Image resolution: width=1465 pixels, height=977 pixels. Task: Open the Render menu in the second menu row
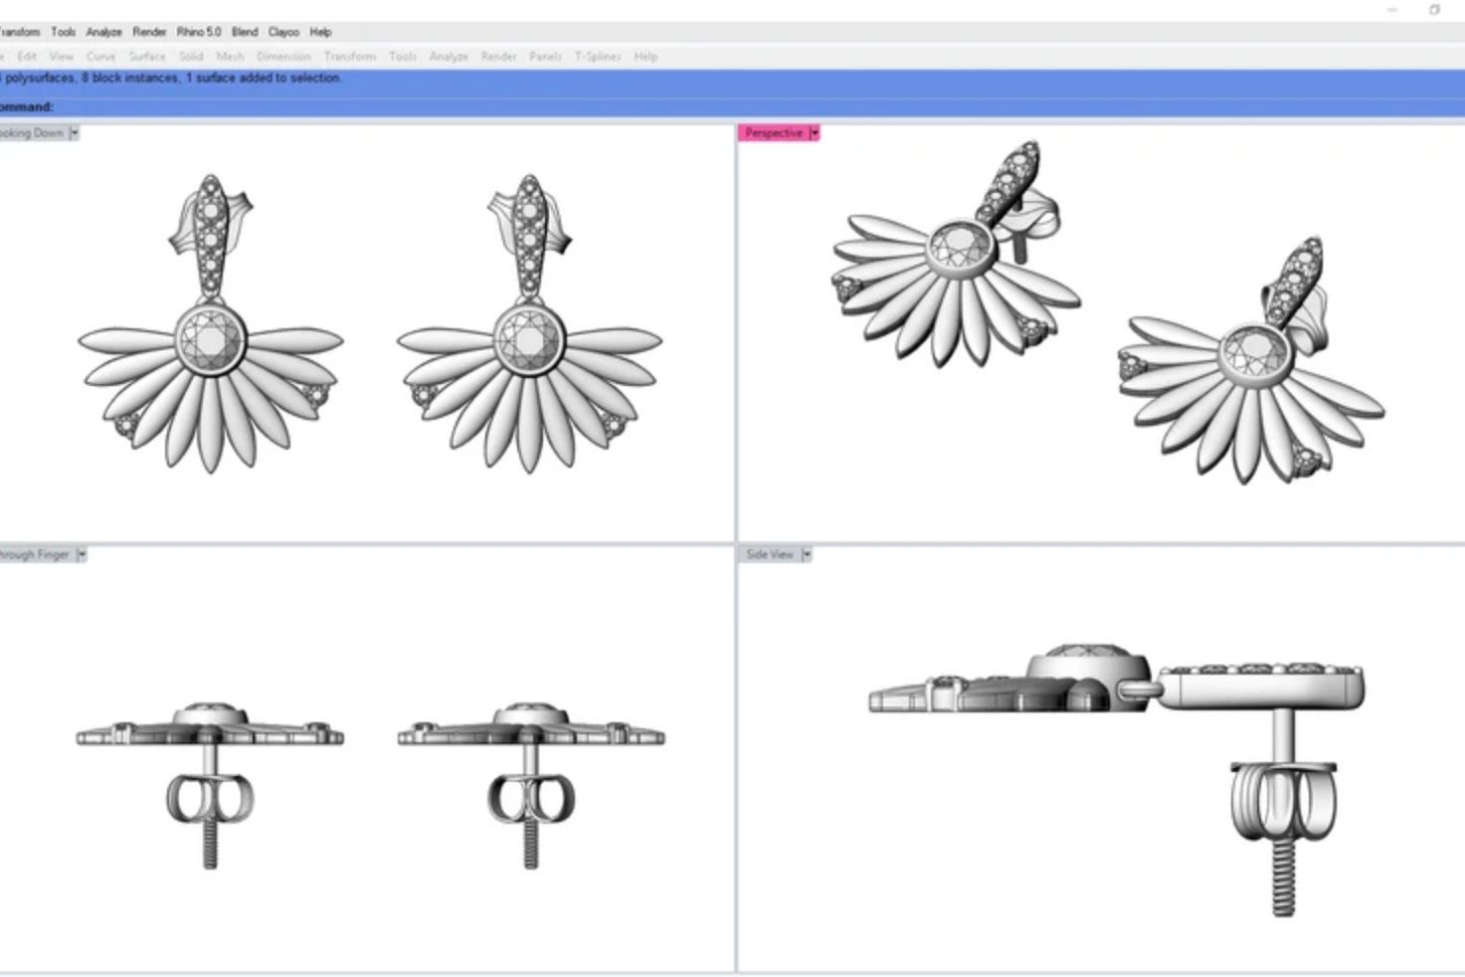tap(497, 57)
